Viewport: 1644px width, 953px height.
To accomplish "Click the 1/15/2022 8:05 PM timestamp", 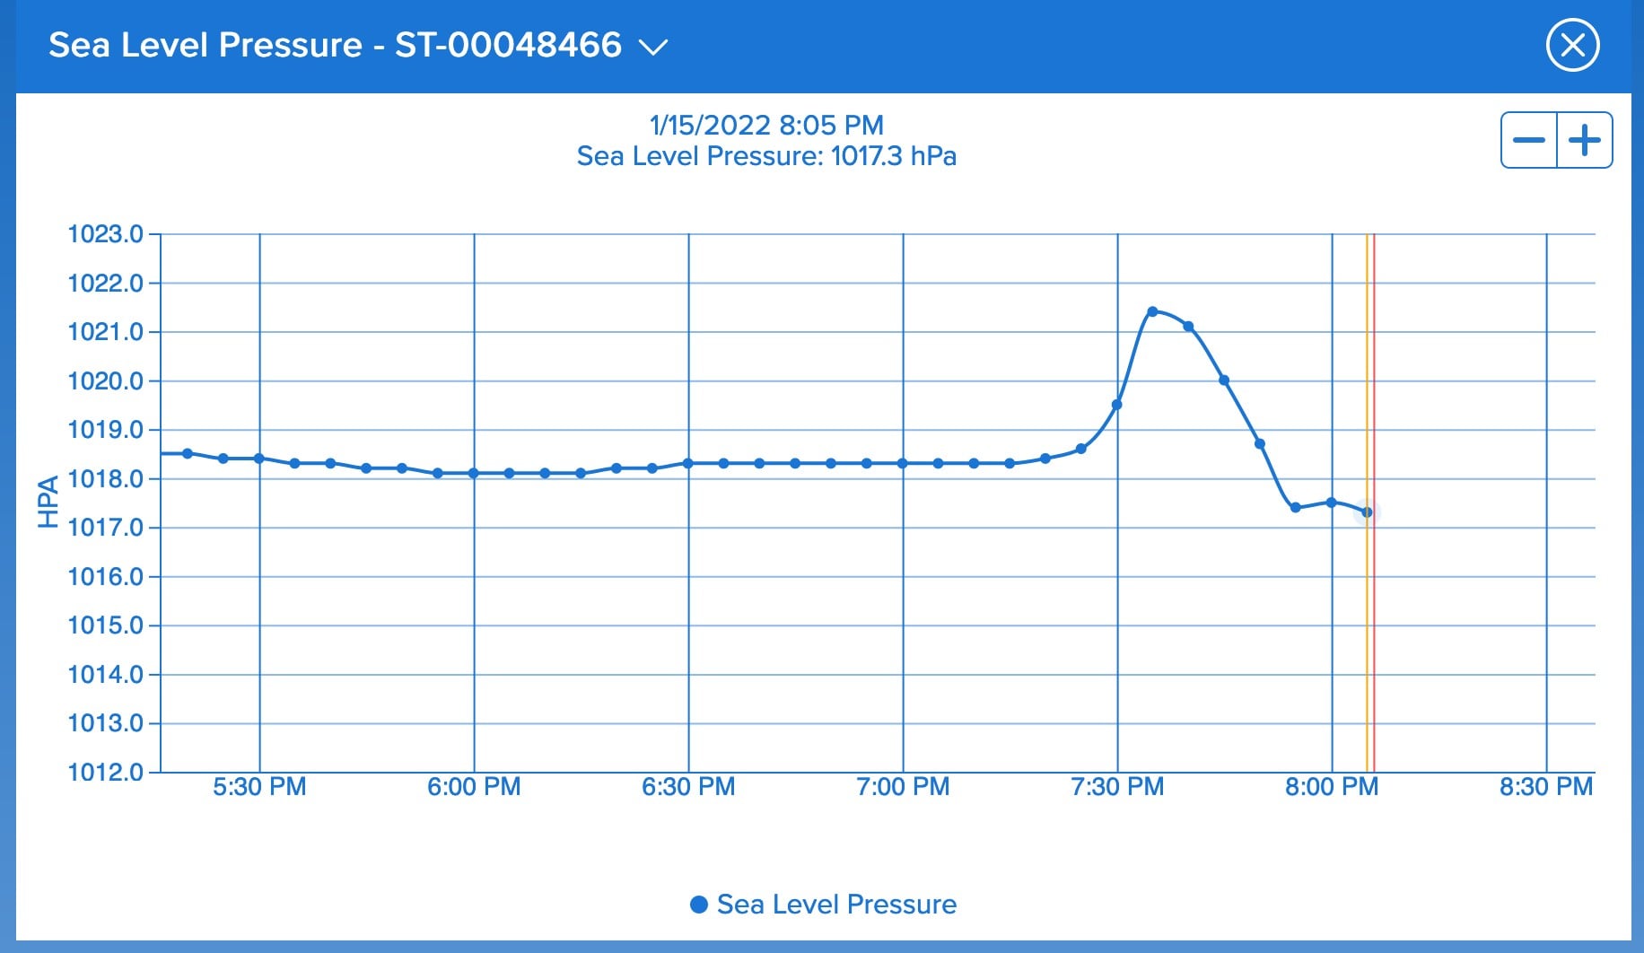I will 766,125.
